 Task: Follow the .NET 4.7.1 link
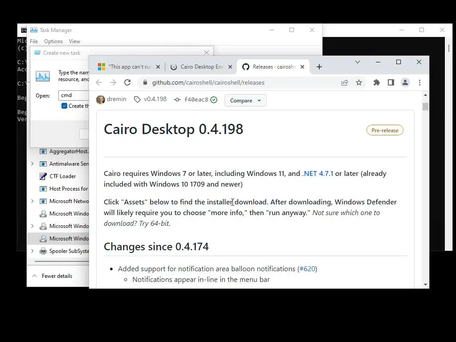click(318, 174)
